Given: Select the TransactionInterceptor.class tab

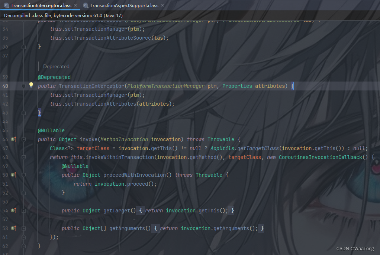Looking at the screenshot, I should [41, 6].
